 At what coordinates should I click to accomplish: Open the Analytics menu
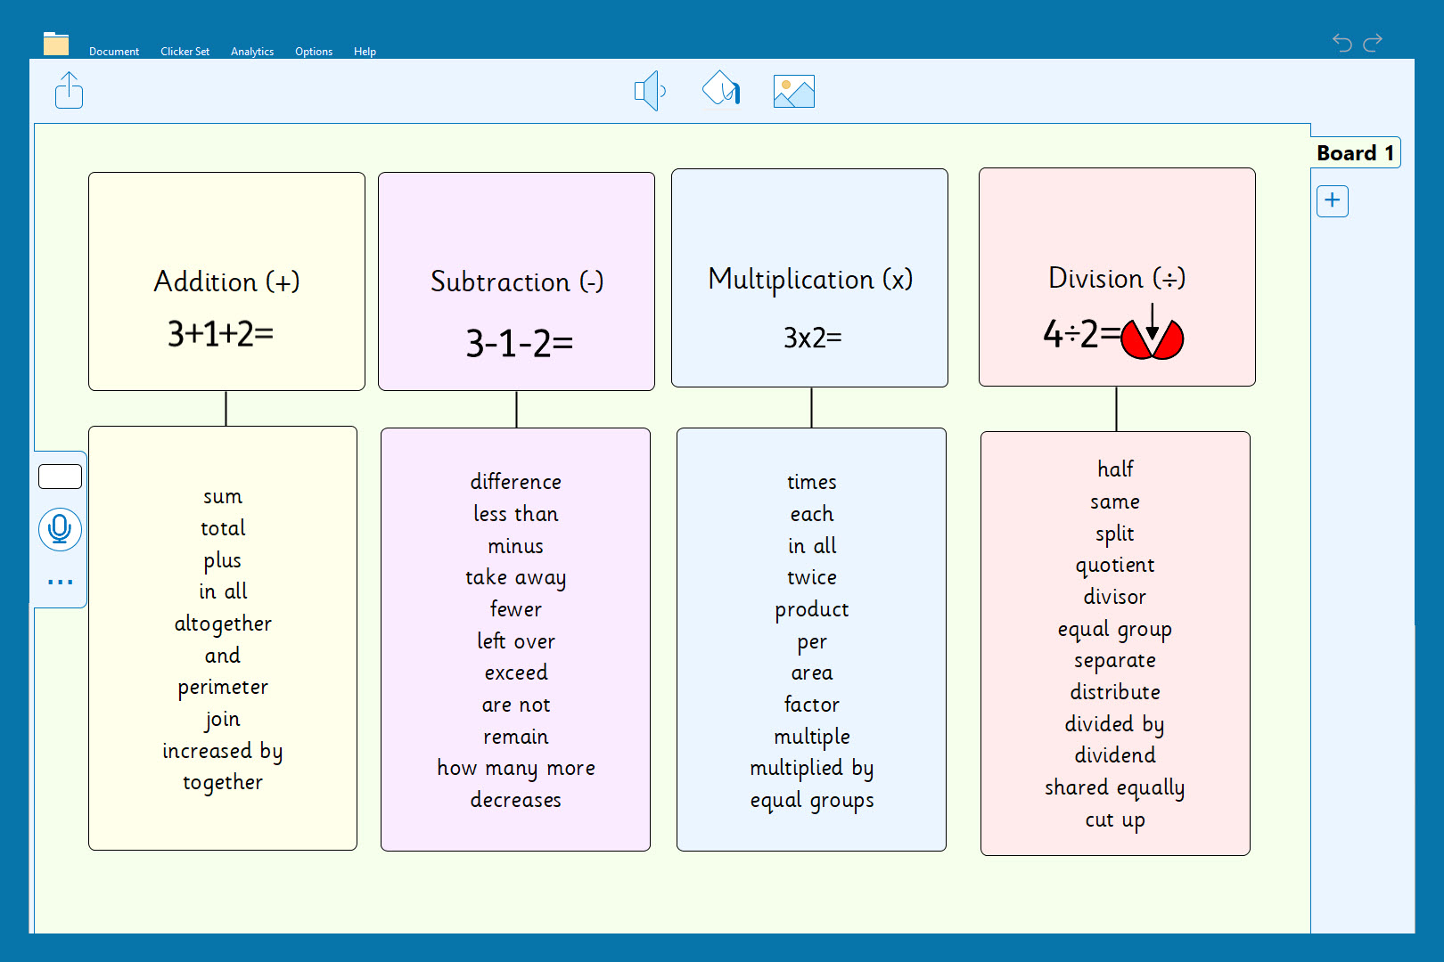click(x=252, y=52)
